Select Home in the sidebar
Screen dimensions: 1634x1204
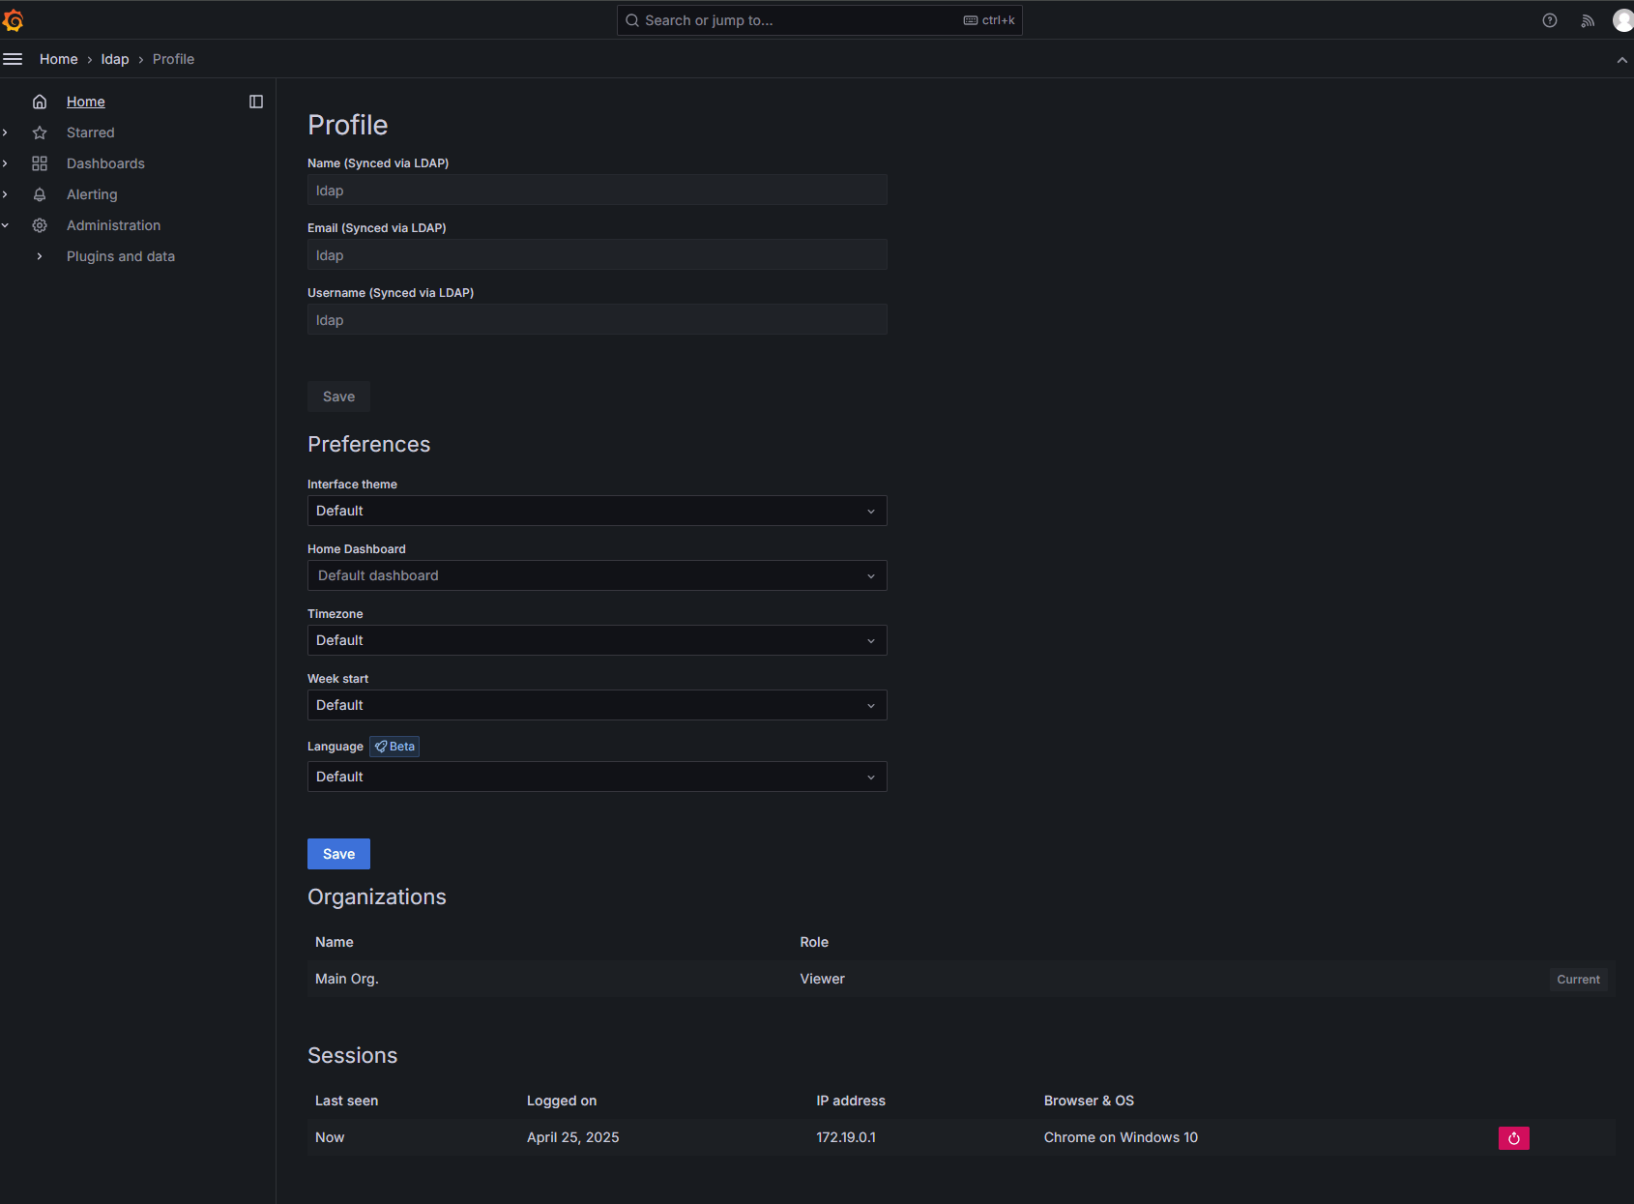[85, 101]
